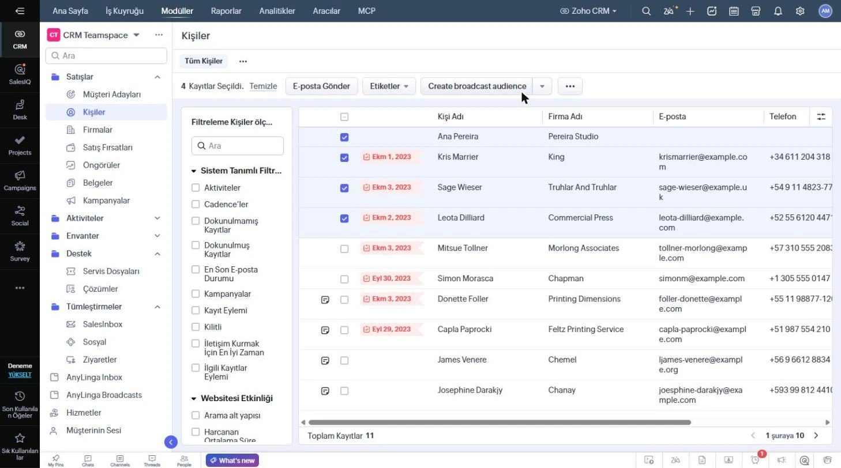841x468 pixels.
Task: Click the search magnifier in top bar
Action: pyautogui.click(x=647, y=11)
